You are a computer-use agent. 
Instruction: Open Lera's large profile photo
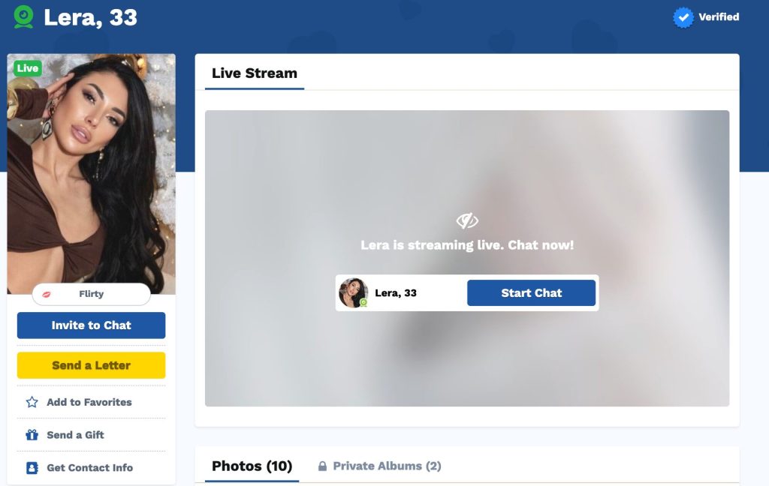tap(91, 174)
